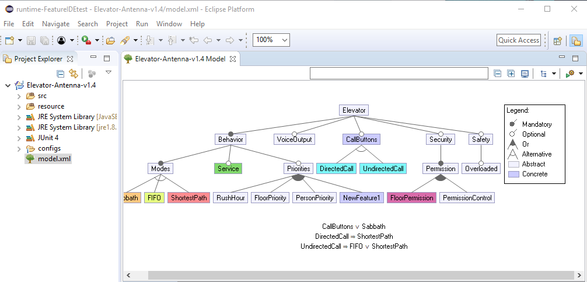587x282 pixels.
Task: Click the Previous Annotation arrow icon
Action: click(172, 40)
